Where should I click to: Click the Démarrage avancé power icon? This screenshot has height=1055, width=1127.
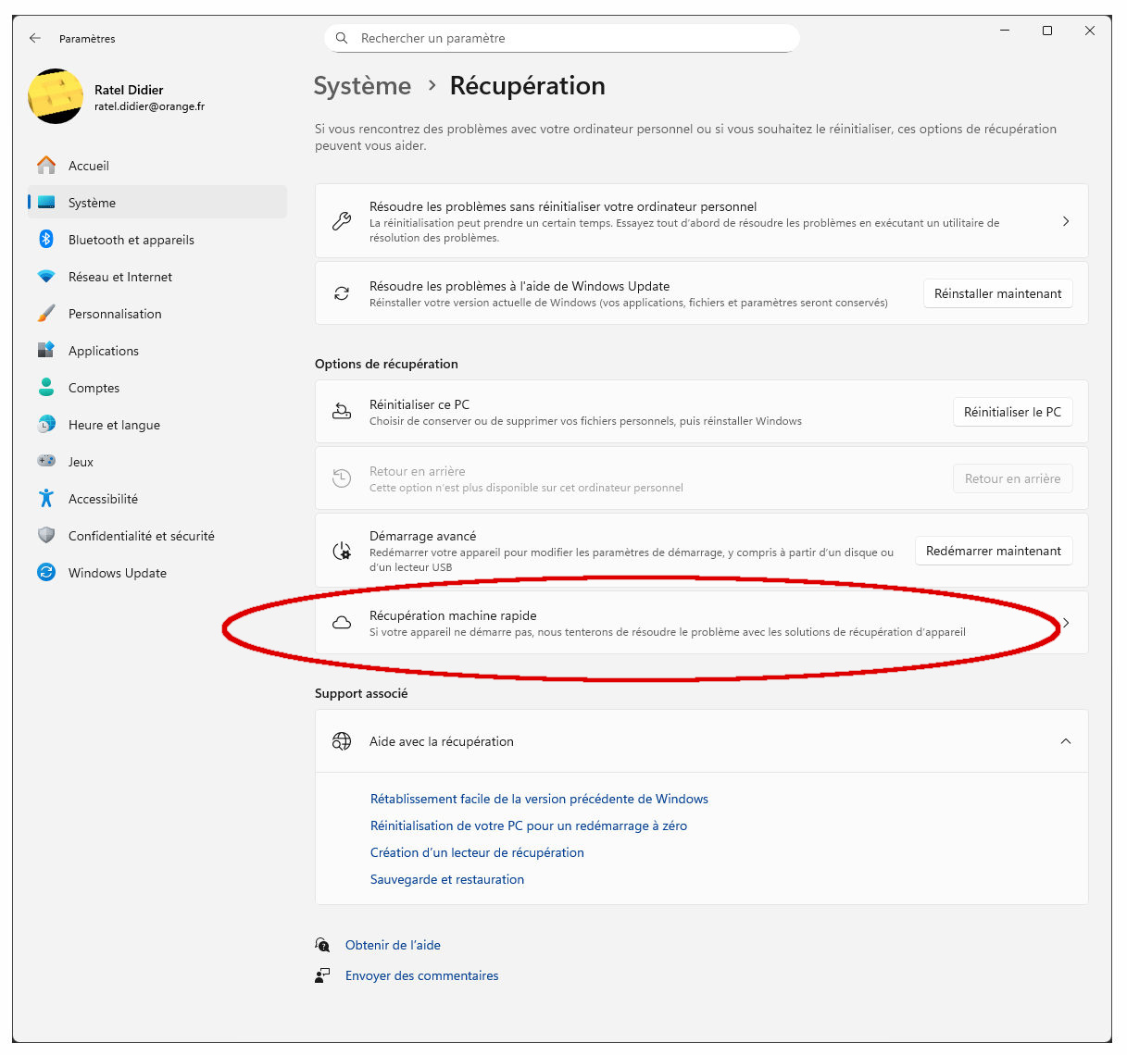[x=342, y=551]
